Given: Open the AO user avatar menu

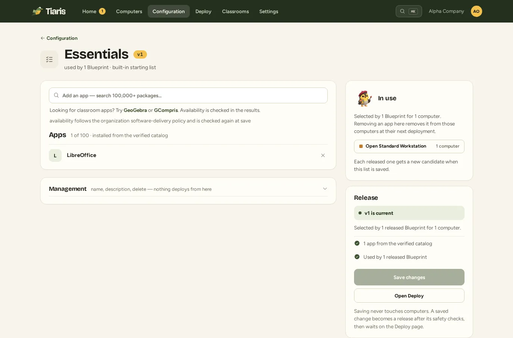Looking at the screenshot, I should click(x=476, y=11).
